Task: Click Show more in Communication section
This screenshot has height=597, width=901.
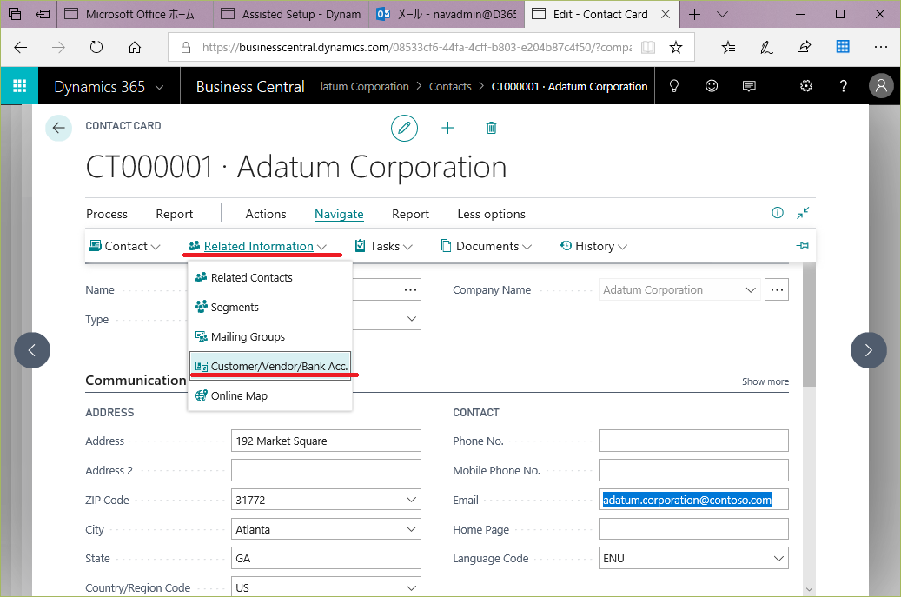Action: [x=765, y=381]
